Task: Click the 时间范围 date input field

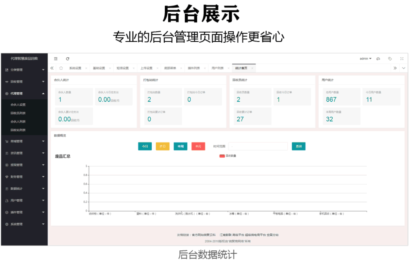Action: [x=258, y=146]
